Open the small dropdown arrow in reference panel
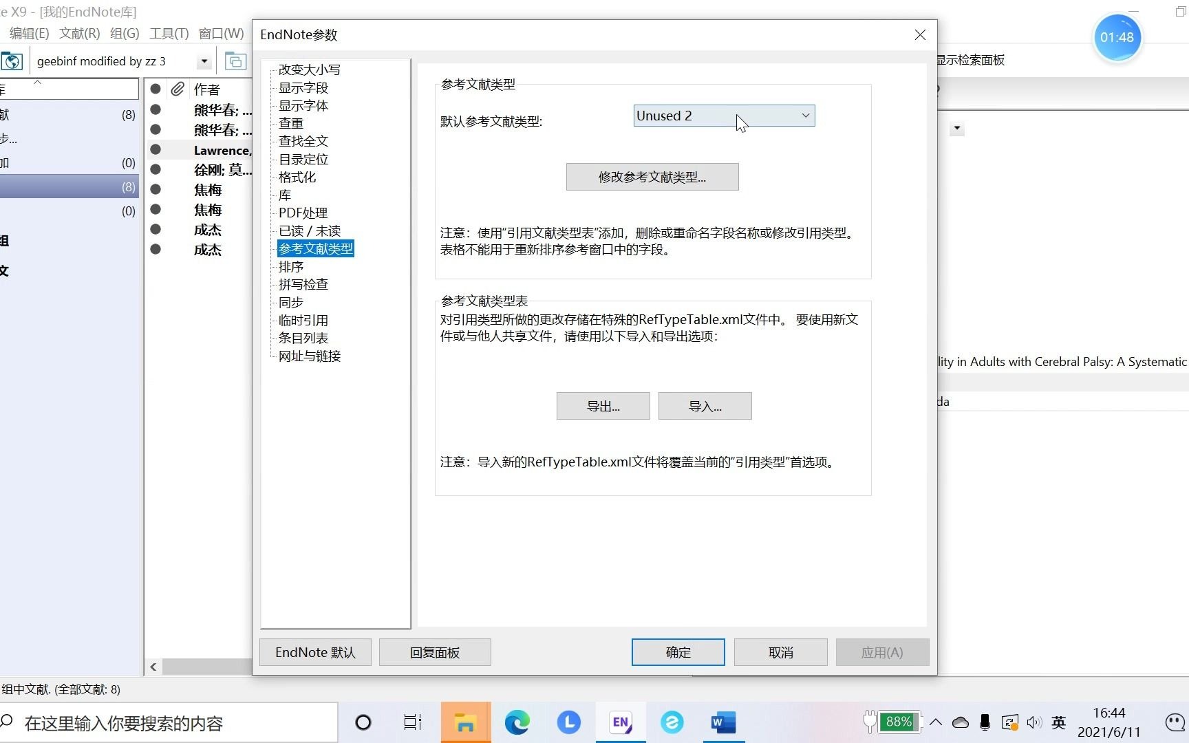1189x743 pixels. [x=957, y=129]
